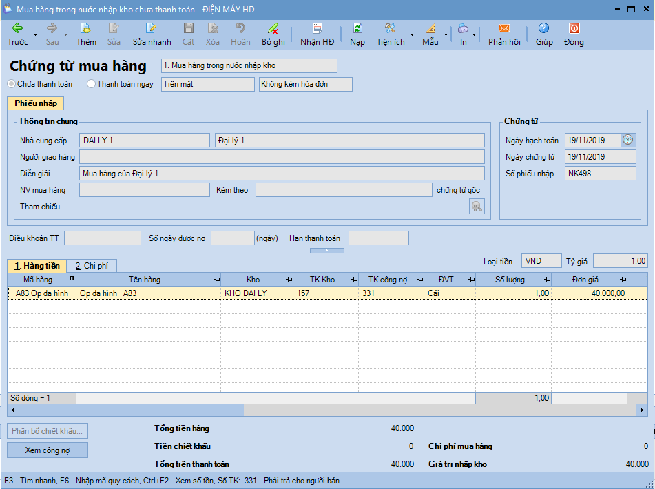Expand dropdown arrow next to Tiện ích
Screen dimensions: 655x489
tap(413, 34)
